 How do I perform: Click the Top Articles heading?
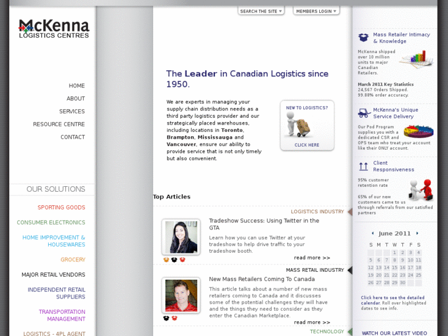(171, 197)
